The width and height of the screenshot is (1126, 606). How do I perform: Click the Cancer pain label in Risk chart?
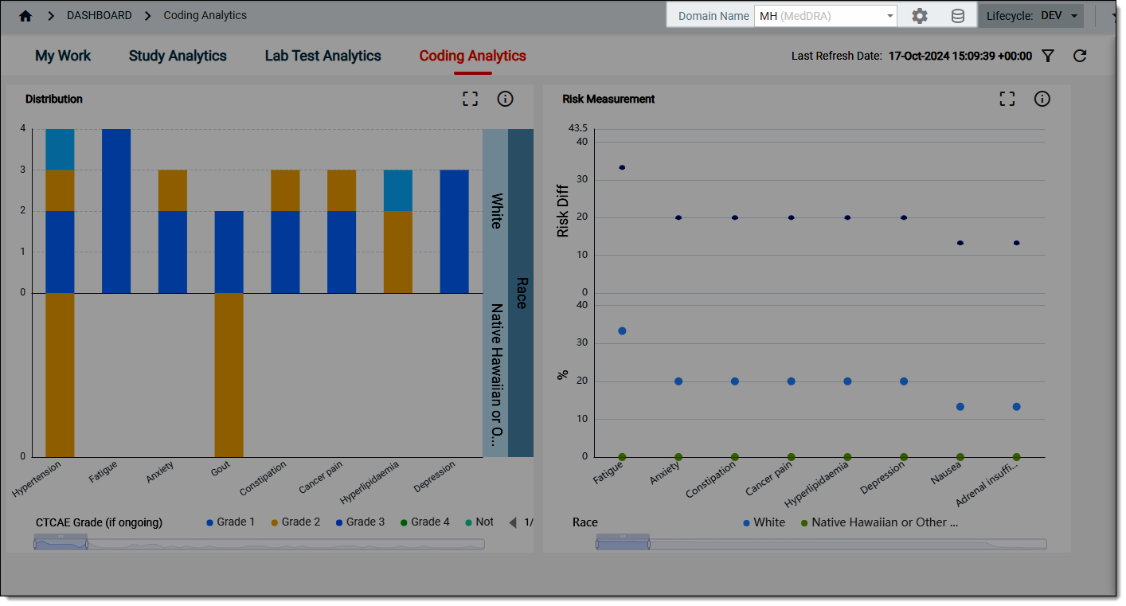(x=768, y=479)
